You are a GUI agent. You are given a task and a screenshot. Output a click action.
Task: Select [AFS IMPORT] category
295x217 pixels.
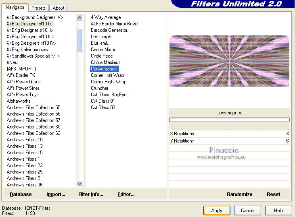(21, 69)
